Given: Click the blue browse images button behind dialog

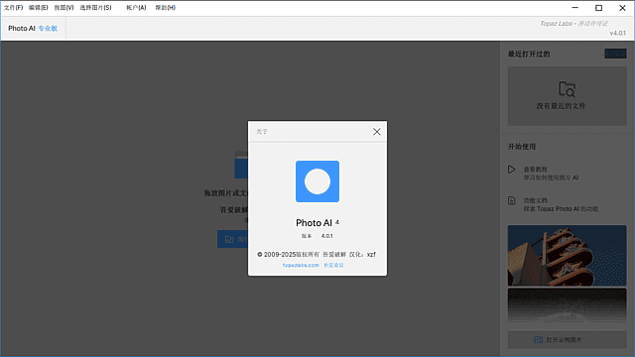Looking at the screenshot, I should [232, 239].
